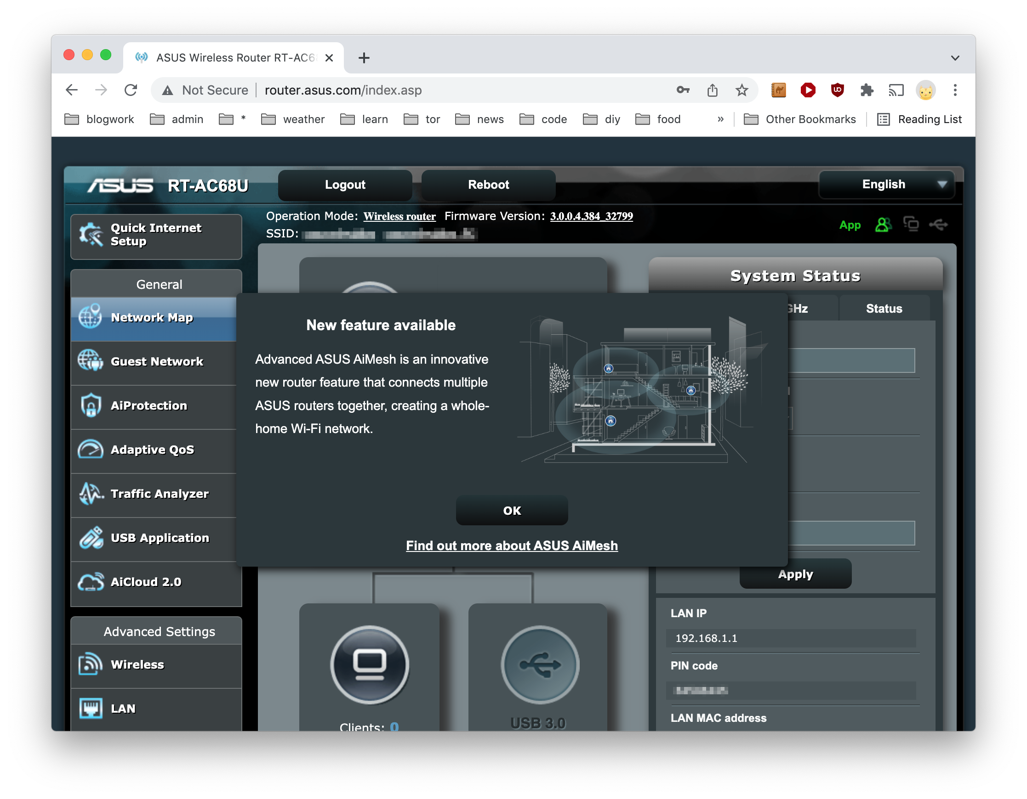Click the Reboot button

488,185
